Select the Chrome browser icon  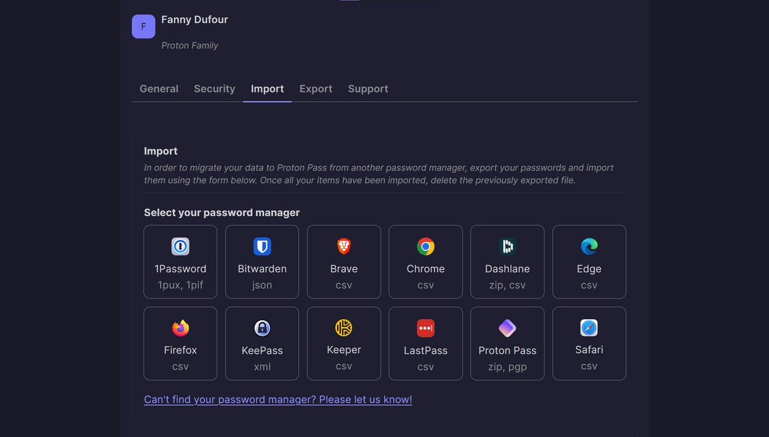426,247
